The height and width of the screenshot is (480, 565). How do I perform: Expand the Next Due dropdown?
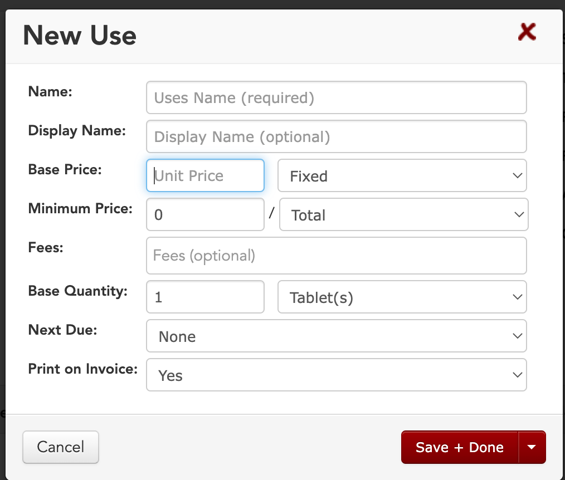336,336
